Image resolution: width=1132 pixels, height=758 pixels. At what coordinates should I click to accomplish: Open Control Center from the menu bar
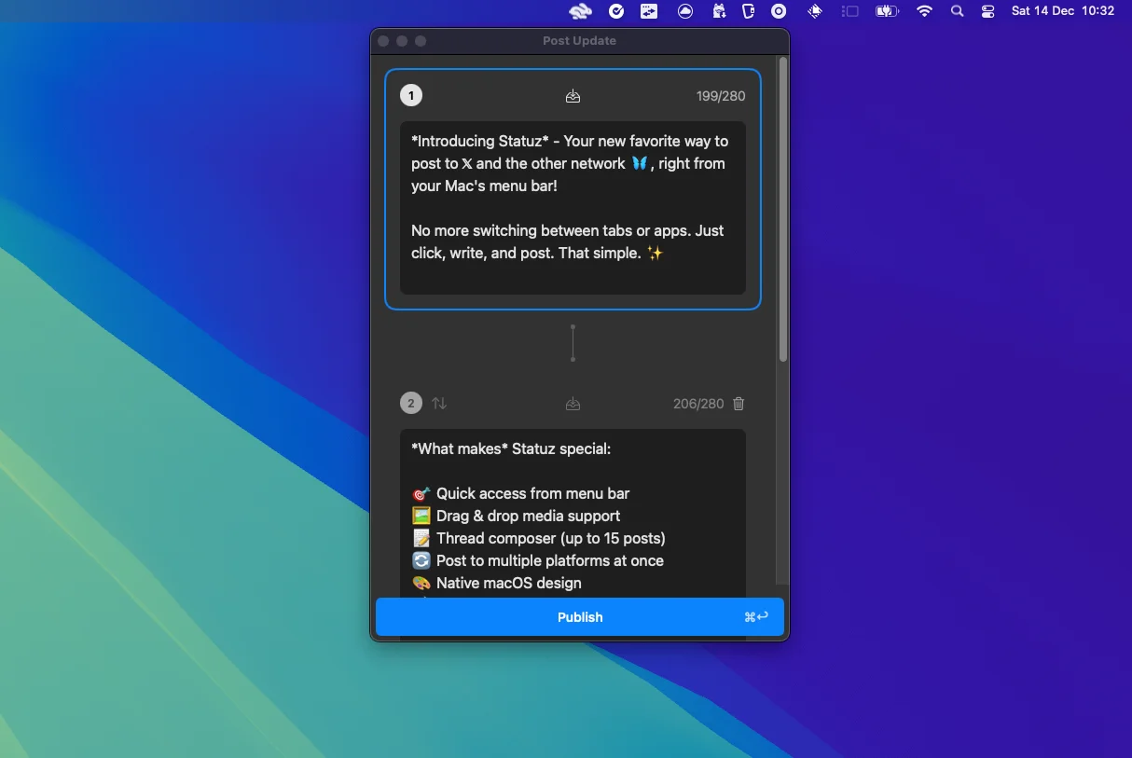988,11
